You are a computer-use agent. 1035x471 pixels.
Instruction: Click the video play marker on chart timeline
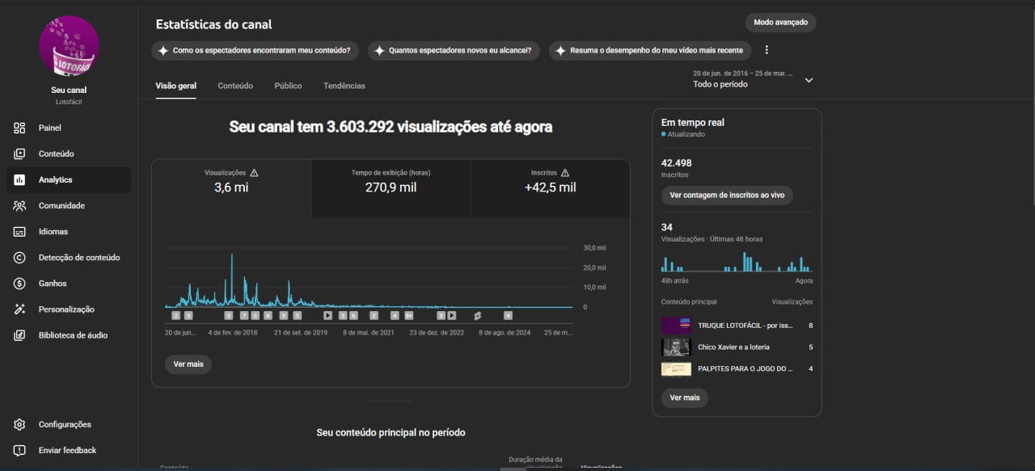(327, 316)
